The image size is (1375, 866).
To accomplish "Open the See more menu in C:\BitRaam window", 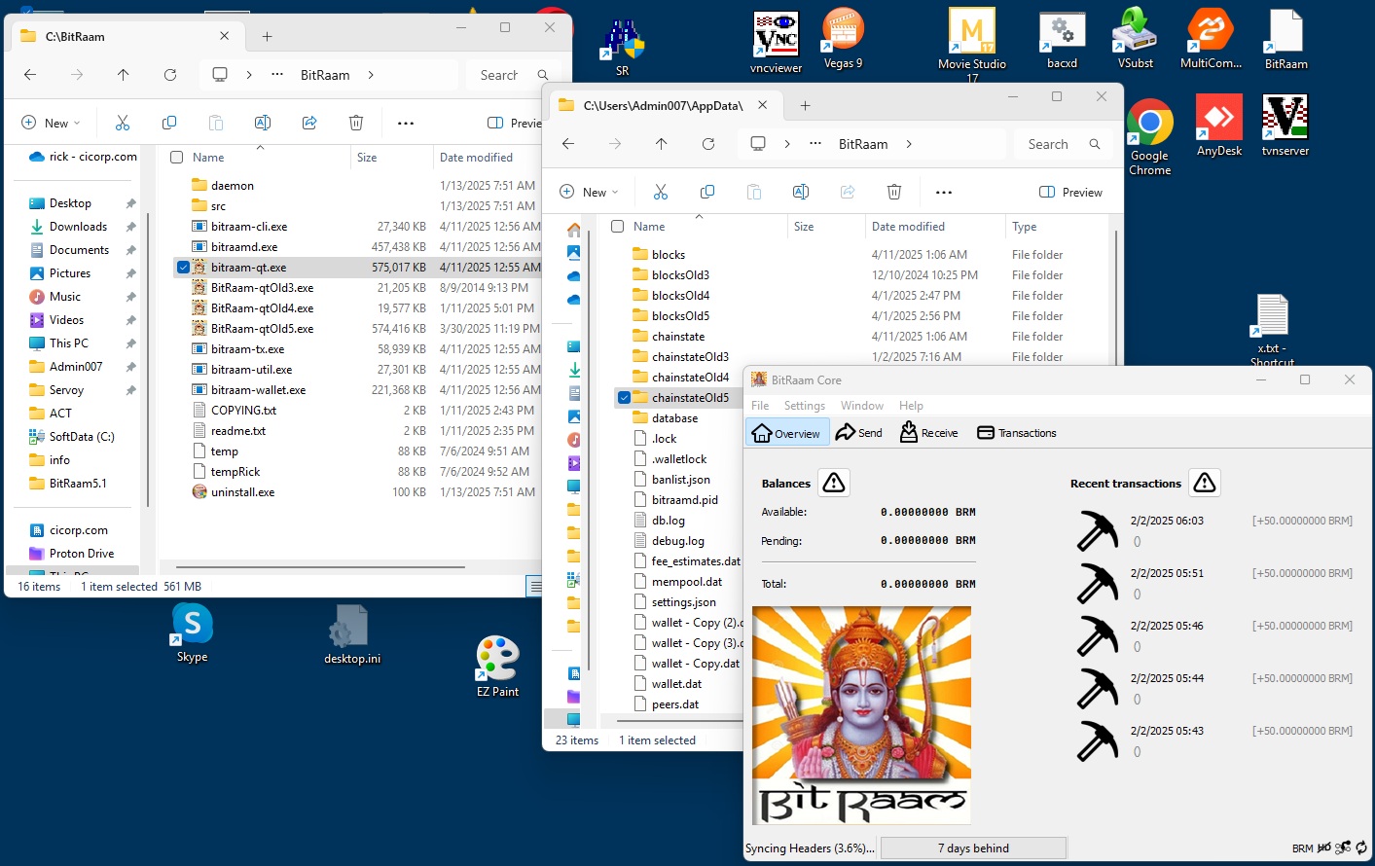I will pos(406,123).
